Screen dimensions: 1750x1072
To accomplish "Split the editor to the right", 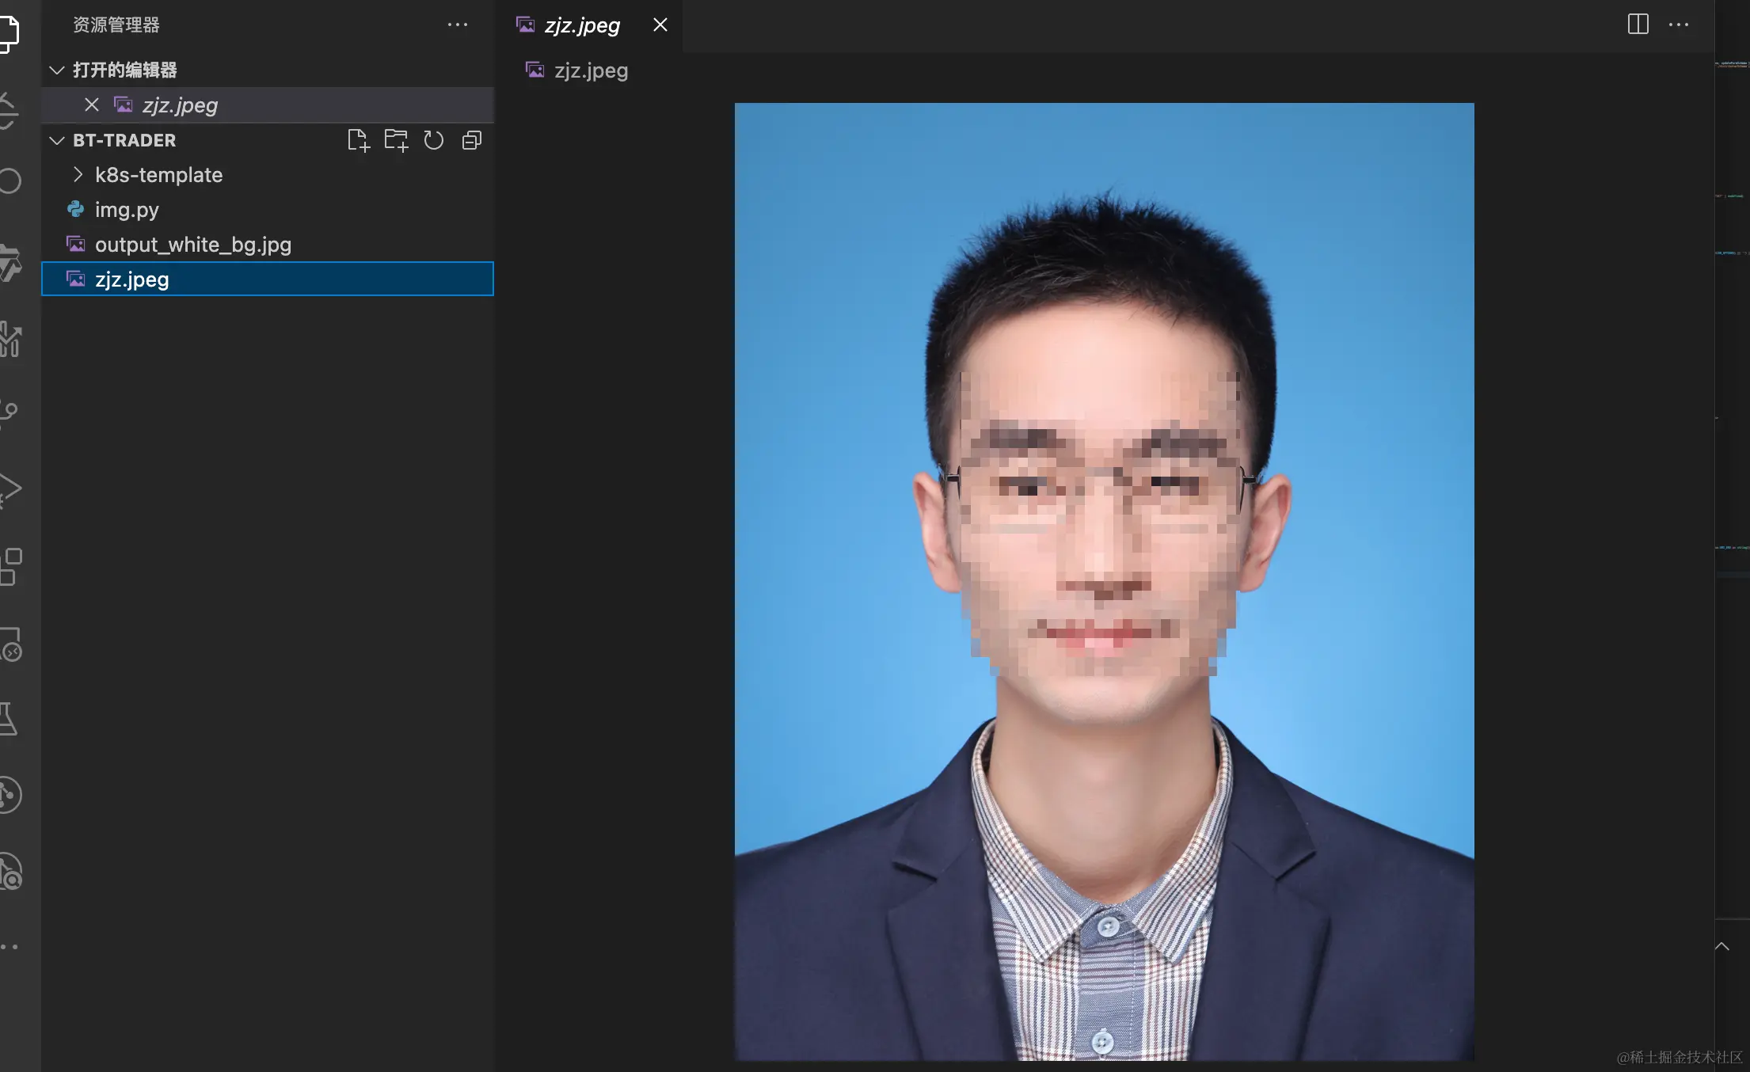I will (1638, 25).
